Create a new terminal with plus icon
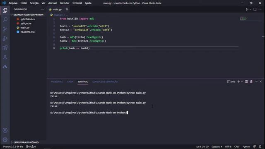The height and width of the screenshot is (149, 265). click(238, 82)
